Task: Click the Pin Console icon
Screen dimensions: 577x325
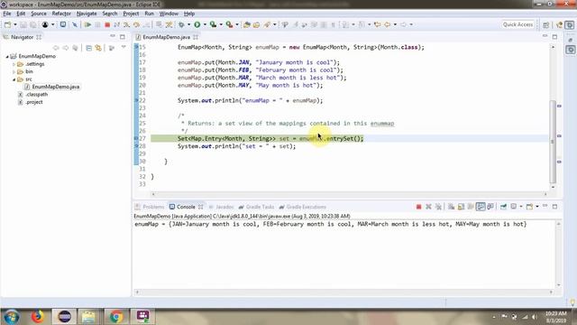Action: tap(503, 207)
